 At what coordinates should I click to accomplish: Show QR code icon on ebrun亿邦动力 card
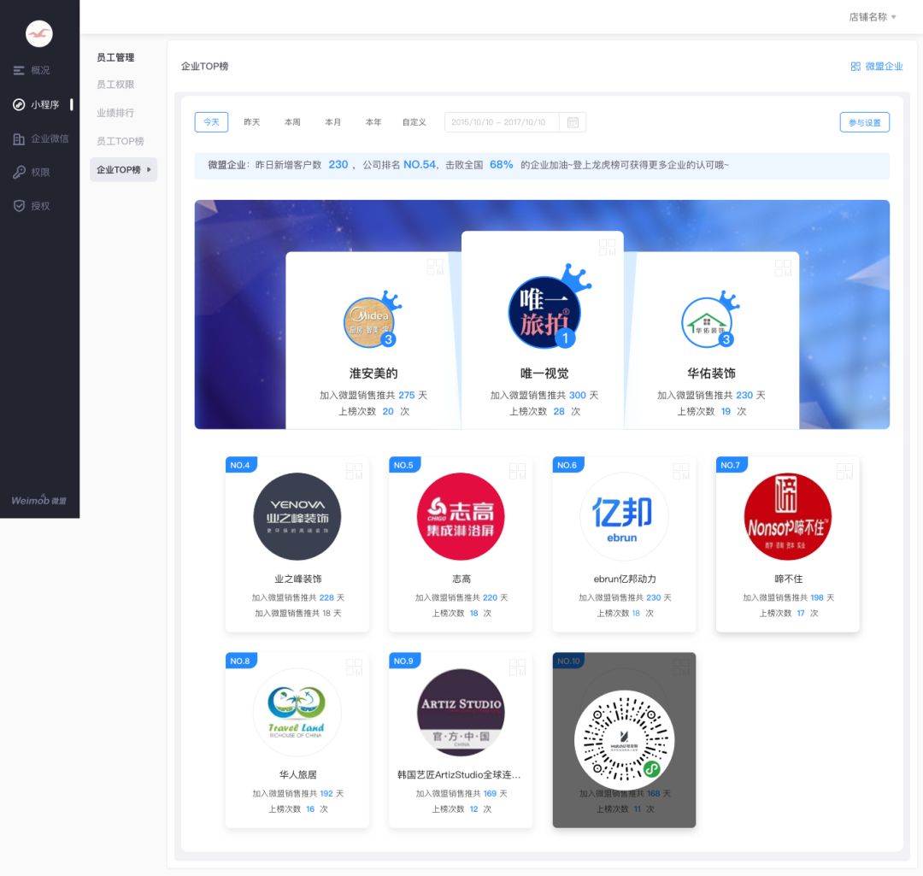point(681,471)
